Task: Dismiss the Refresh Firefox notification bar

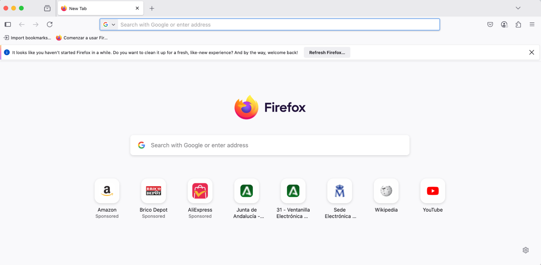Action: (532, 52)
